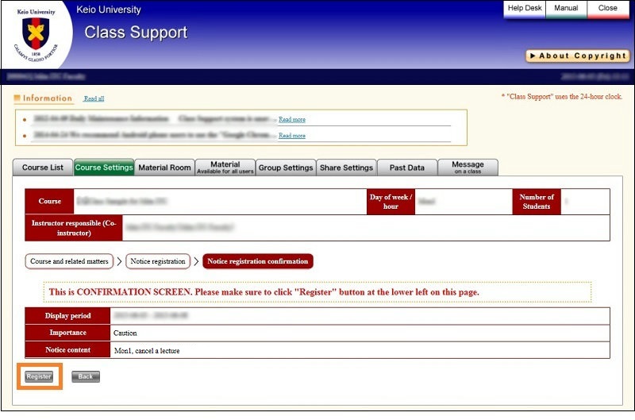Open the Share Settings tab

(346, 168)
